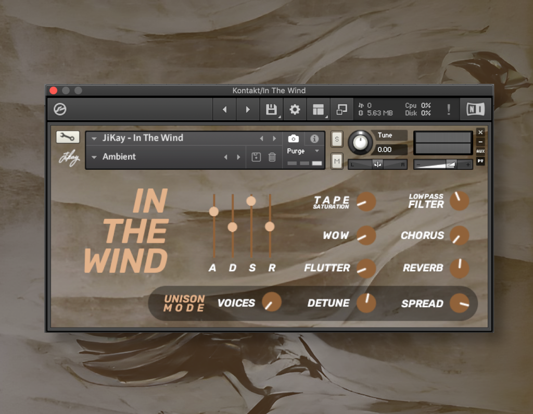This screenshot has height=414, width=533.
Task: Click the Release slider handle
Action: pyautogui.click(x=270, y=226)
